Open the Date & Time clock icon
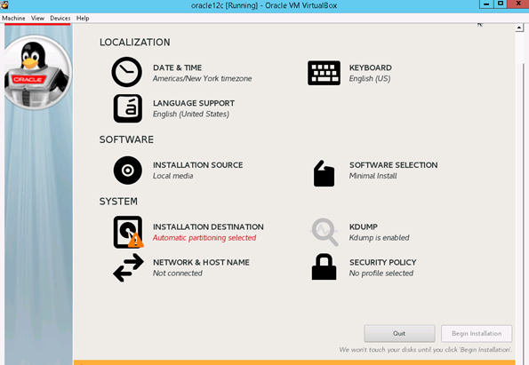Image resolution: width=529 pixels, height=365 pixels. click(127, 72)
